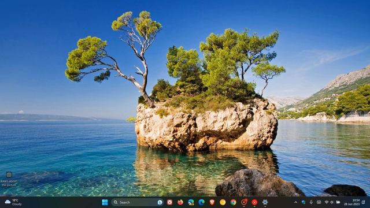Image resolution: width=370 pixels, height=208 pixels.
Task: Launch Firefox from the taskbar
Action: point(180,202)
